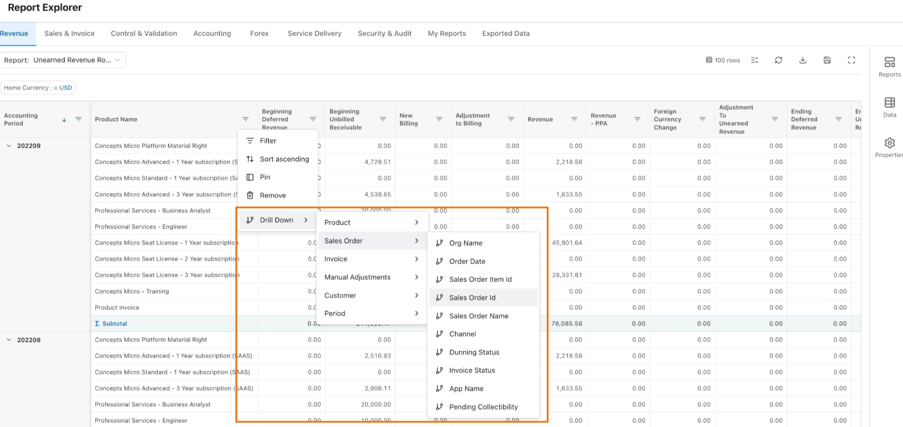This screenshot has width=903, height=427.
Task: Expand the Sales Order drill down submenu
Action: [x=371, y=241]
